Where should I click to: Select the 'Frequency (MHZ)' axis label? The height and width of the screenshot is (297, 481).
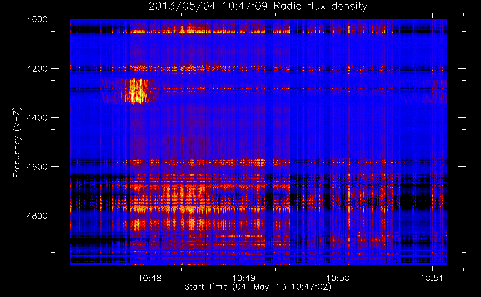pyautogui.click(x=17, y=143)
